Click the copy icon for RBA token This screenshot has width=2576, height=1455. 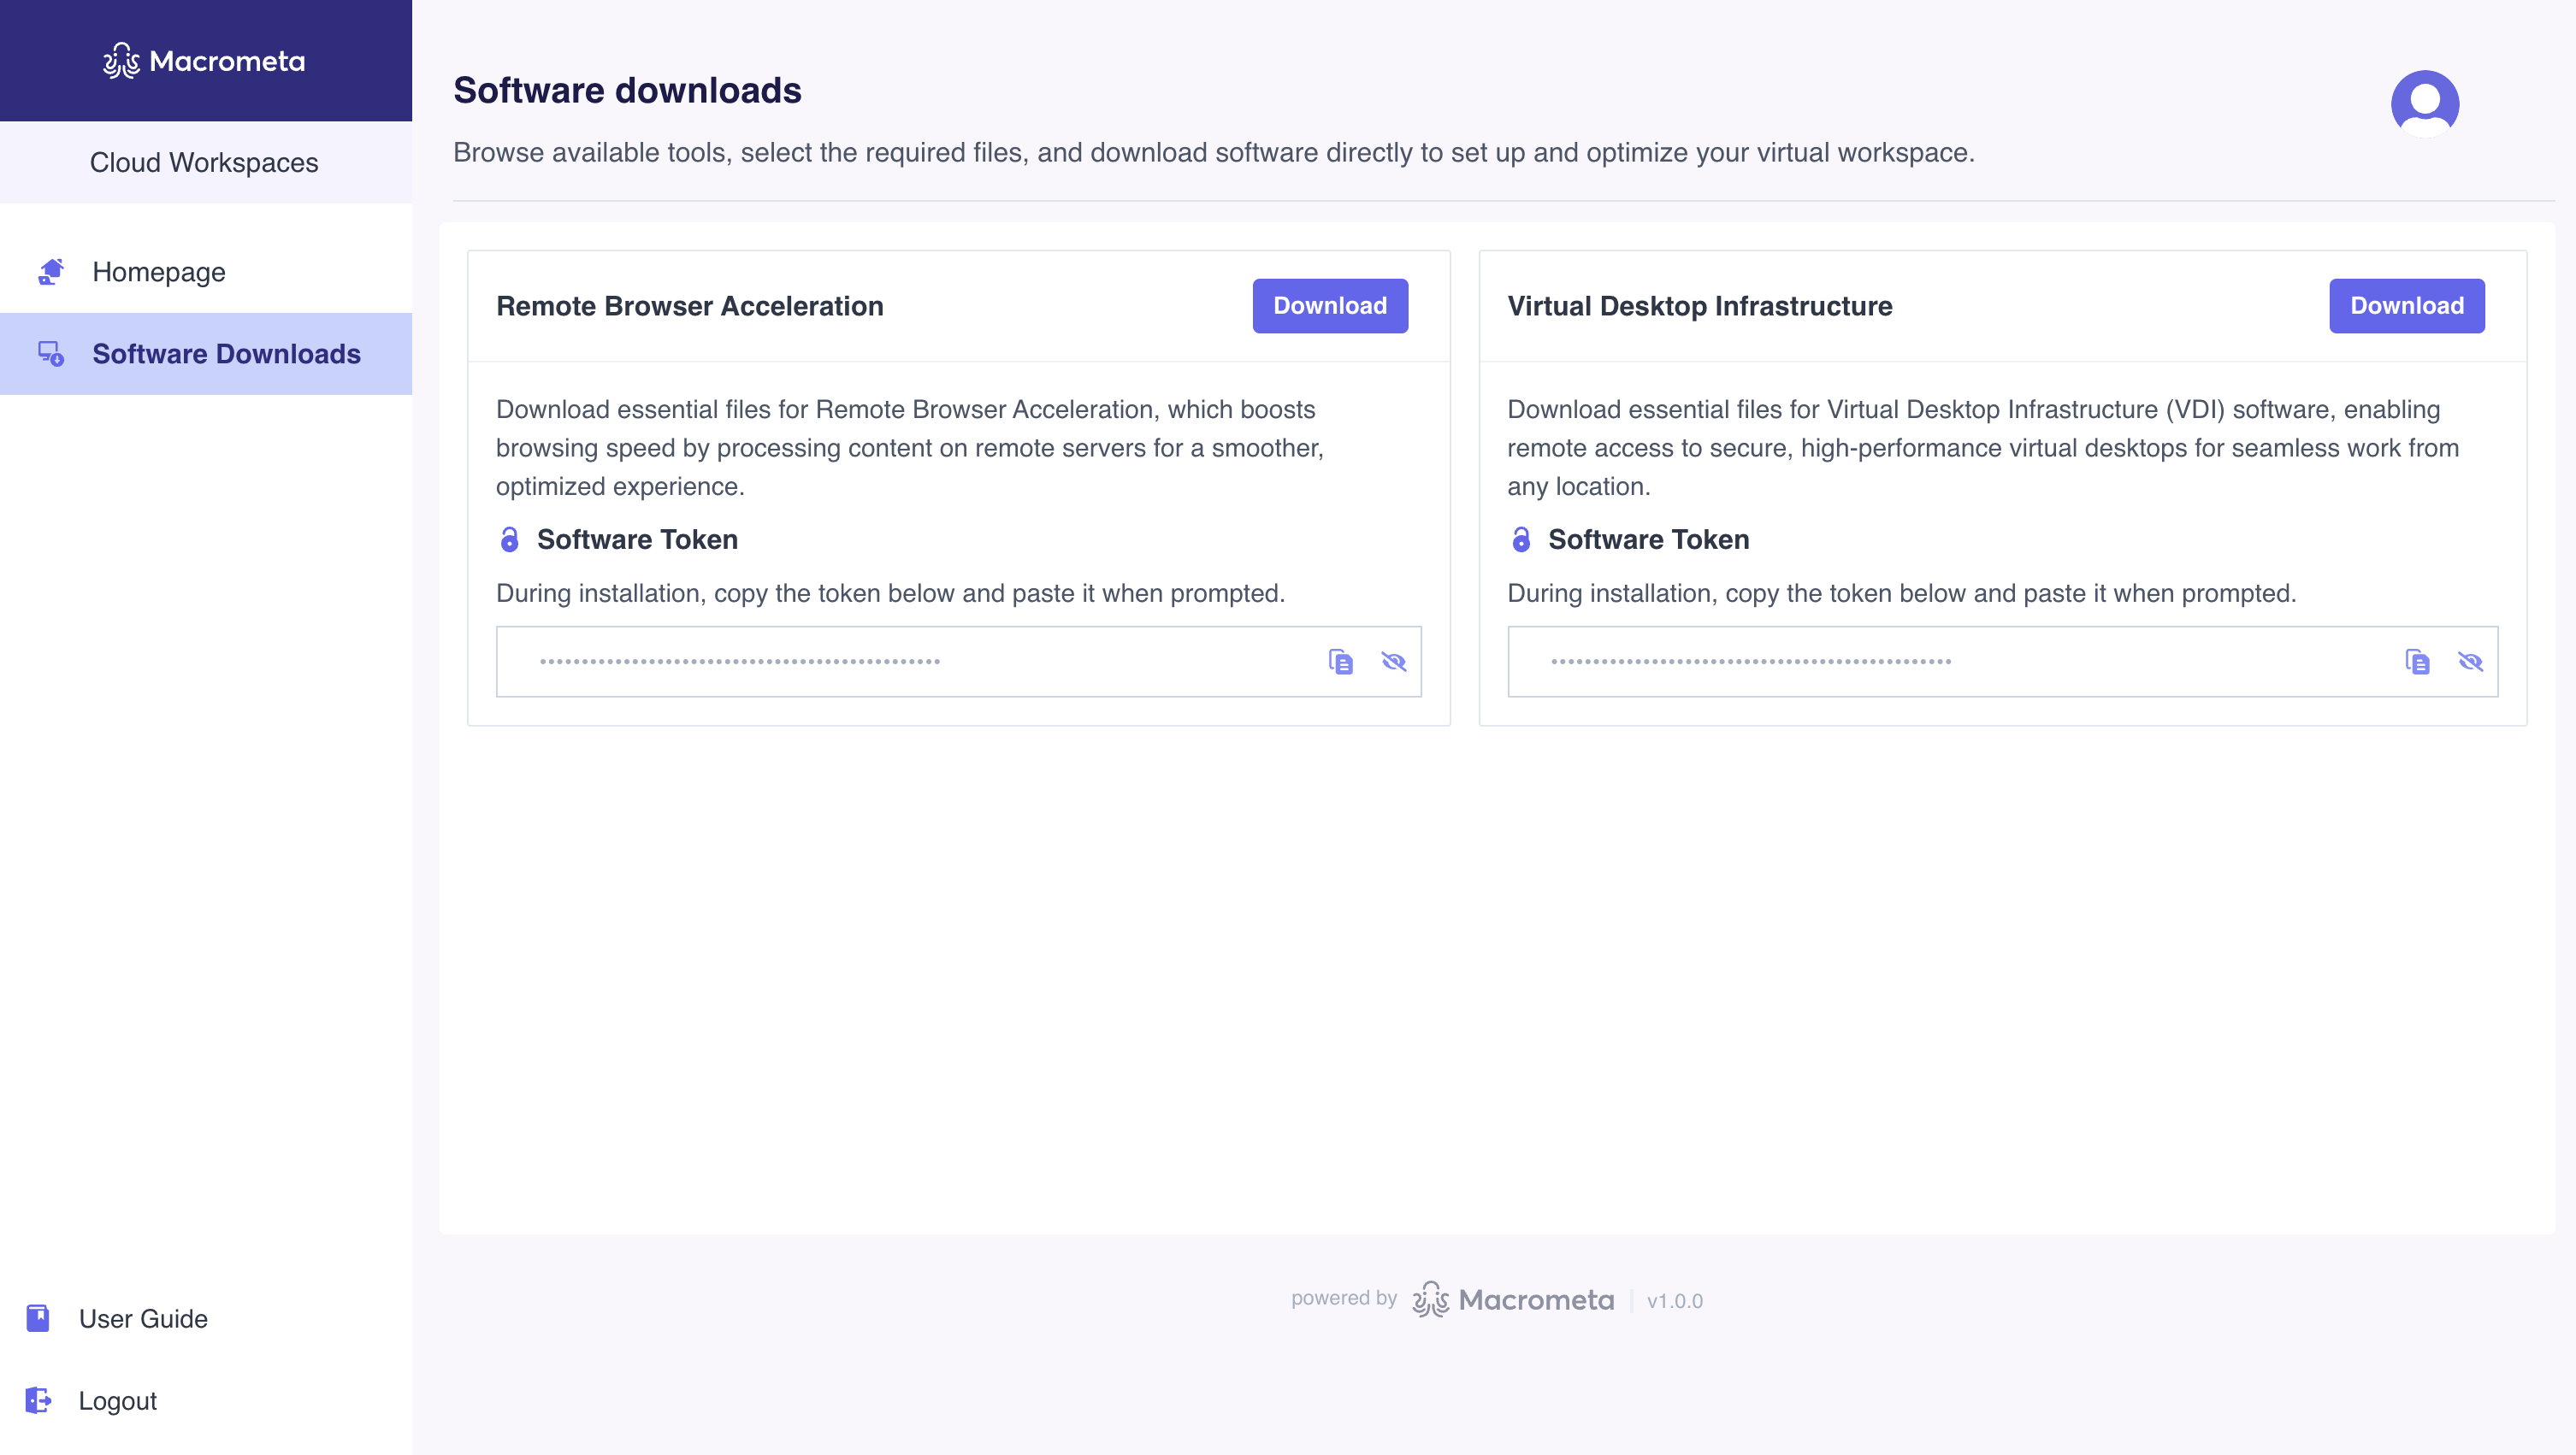tap(1341, 661)
